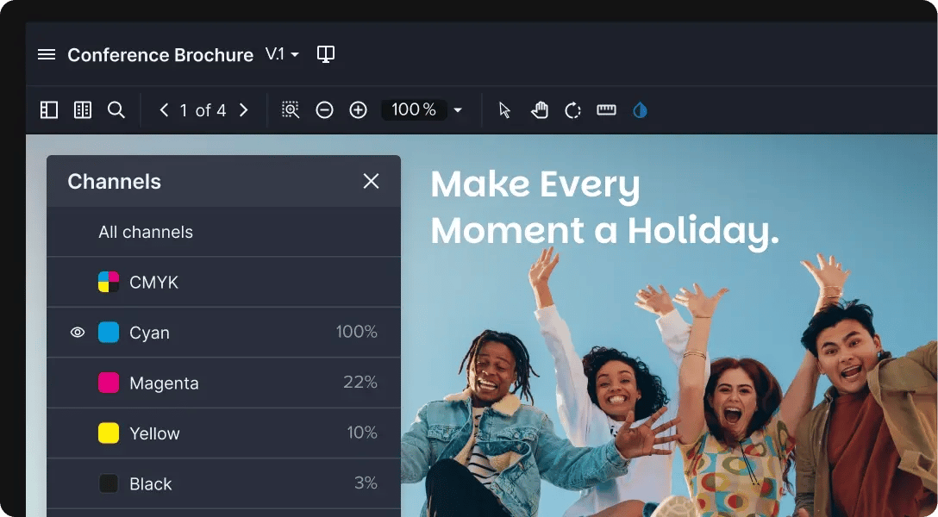The width and height of the screenshot is (938, 517).
Task: Zoom out using the minus button
Action: [x=324, y=109]
